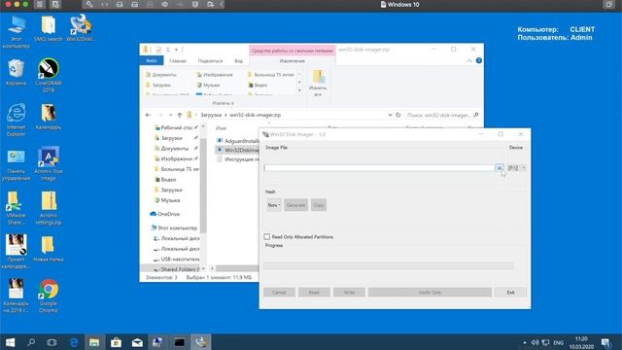Open the Google Chrome desktop icon

[x=48, y=296]
